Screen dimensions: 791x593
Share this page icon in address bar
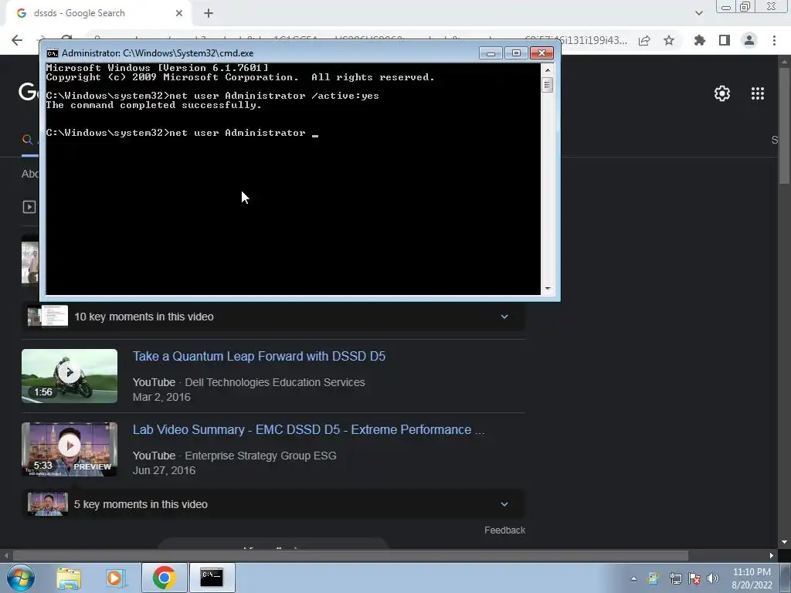(644, 40)
